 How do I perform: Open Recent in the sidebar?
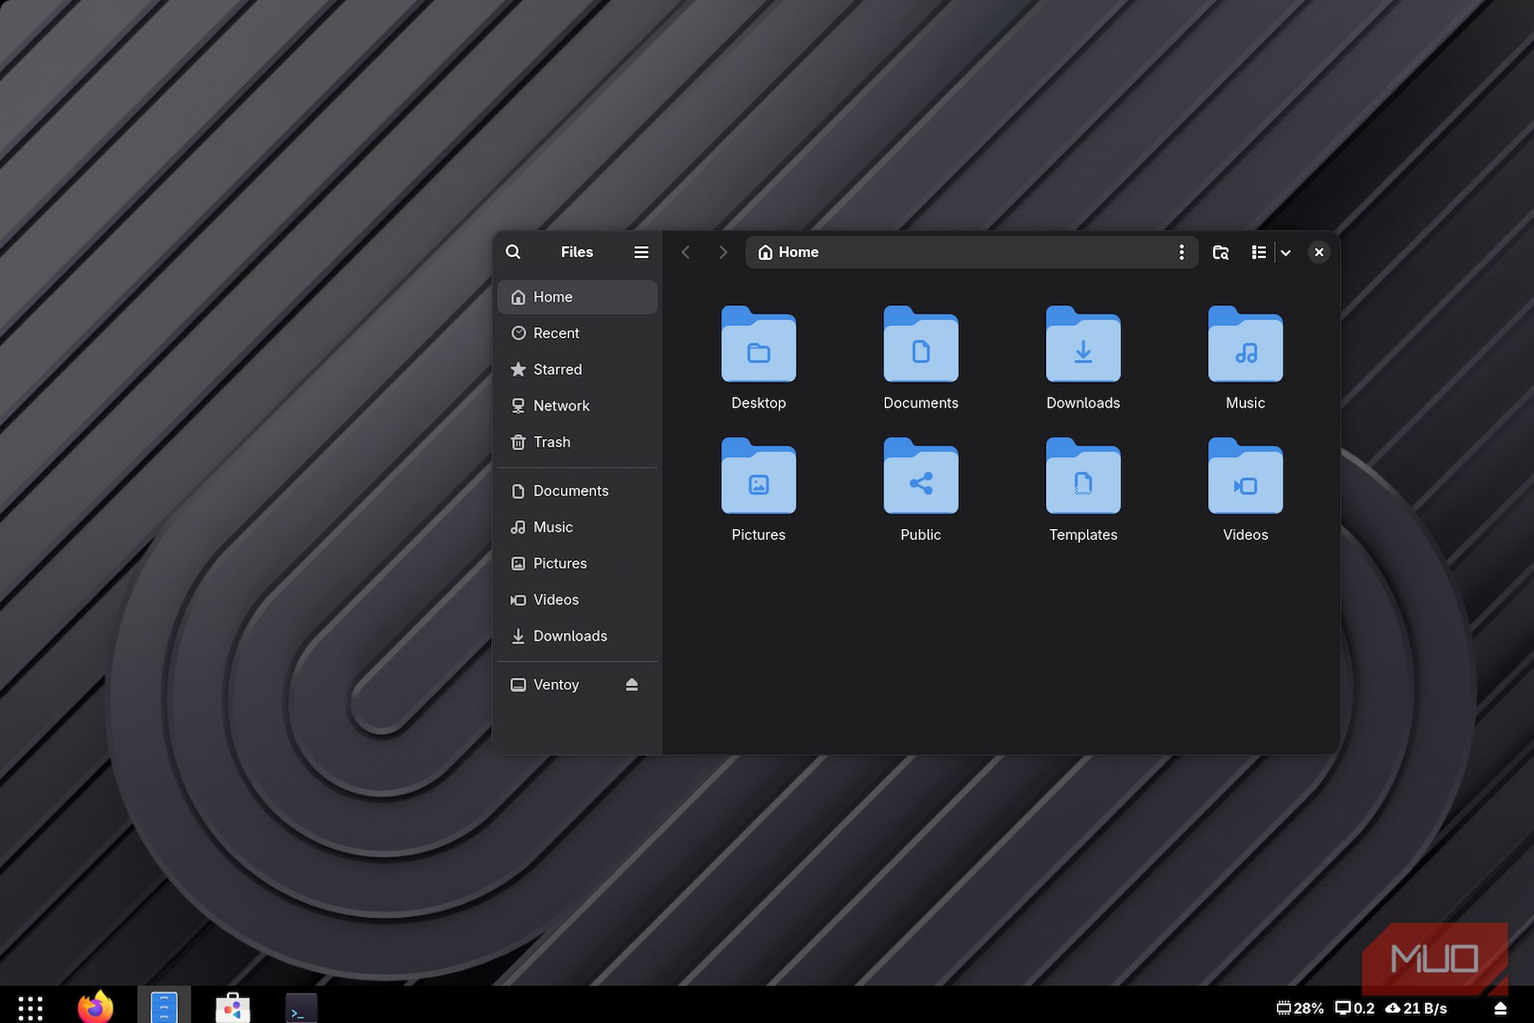point(577,333)
